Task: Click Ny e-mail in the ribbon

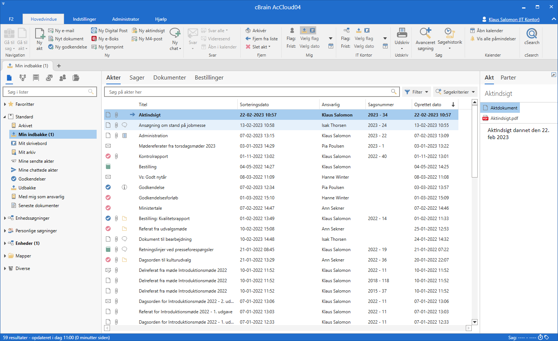Action: point(61,31)
